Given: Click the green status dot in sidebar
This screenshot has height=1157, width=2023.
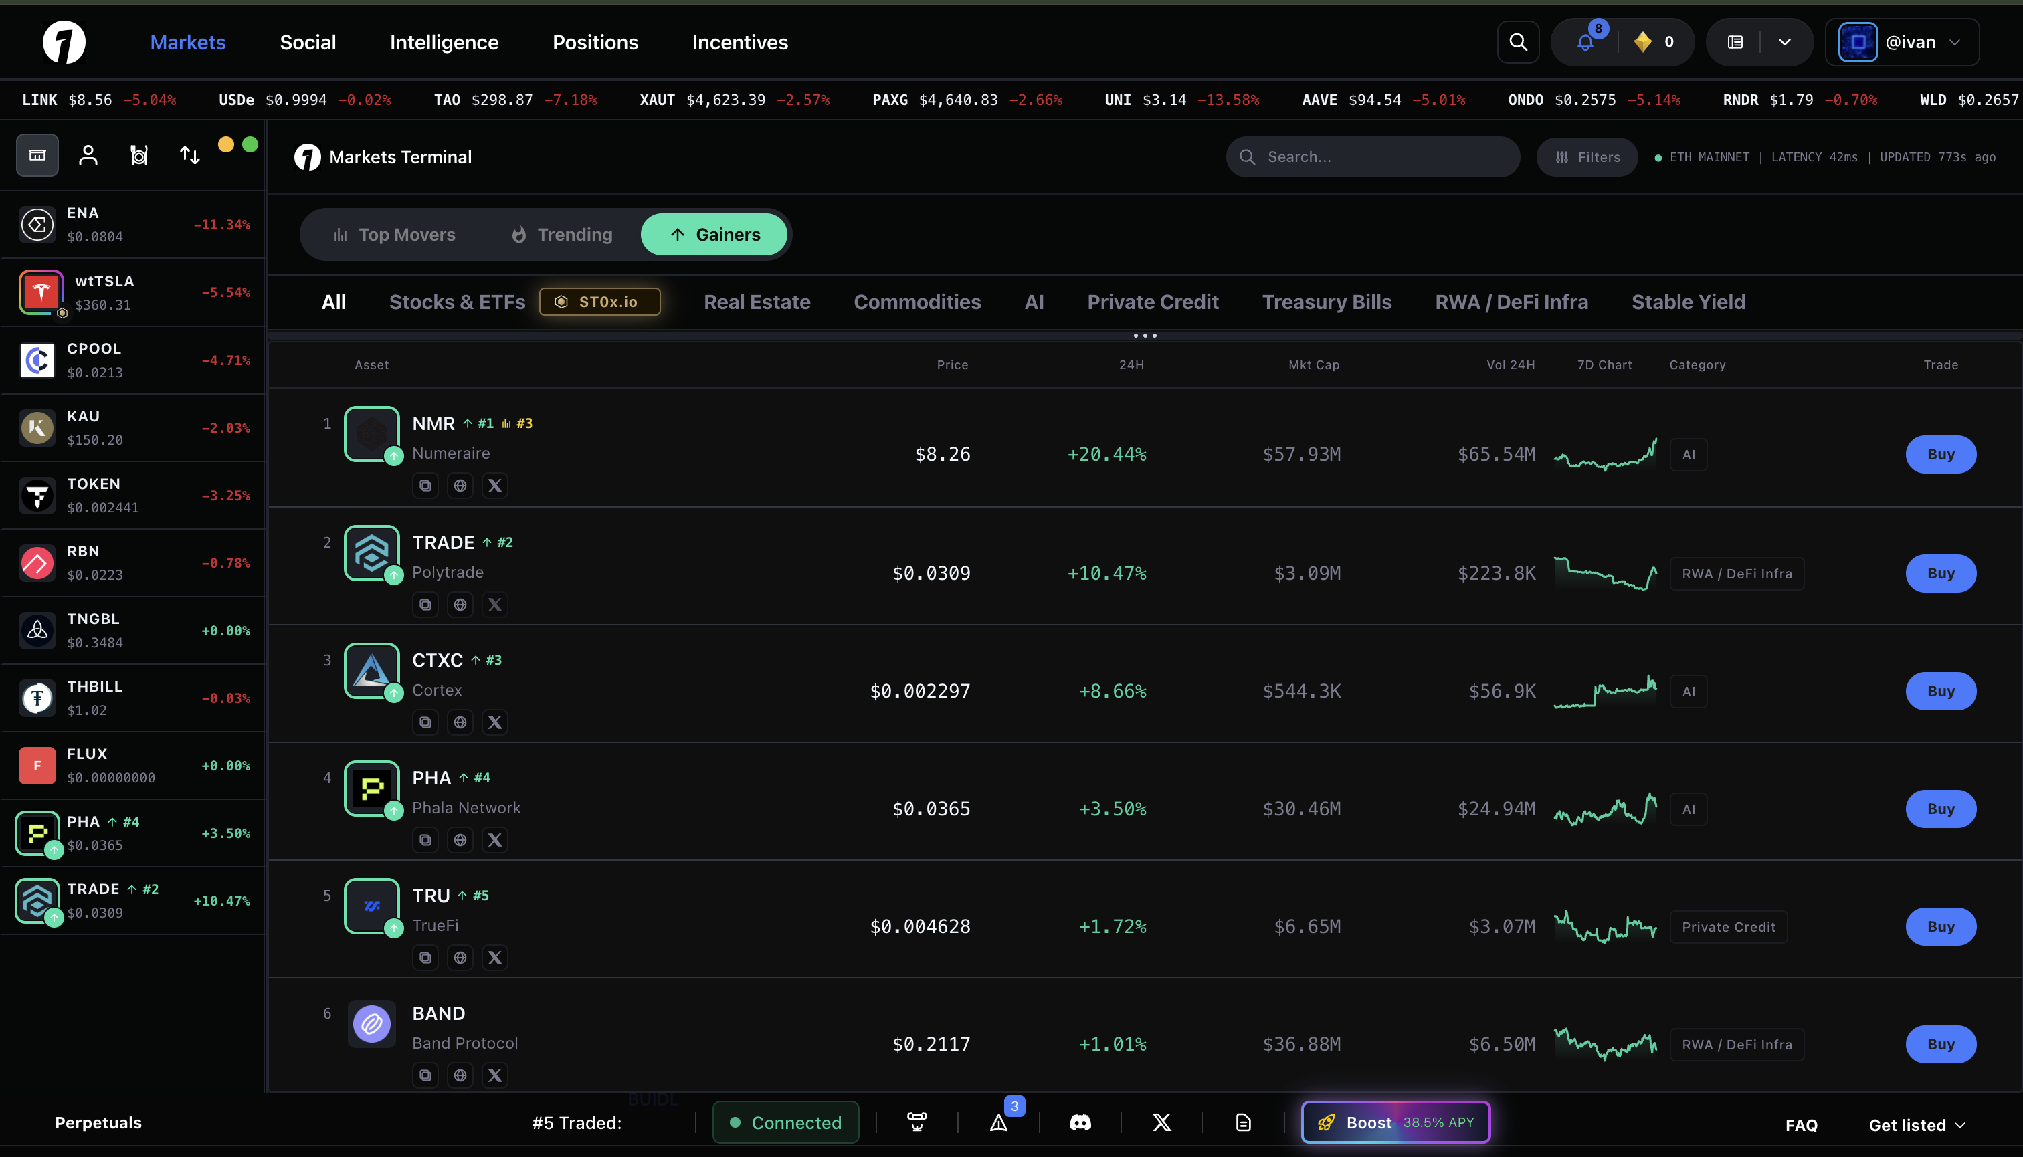Looking at the screenshot, I should coord(250,144).
